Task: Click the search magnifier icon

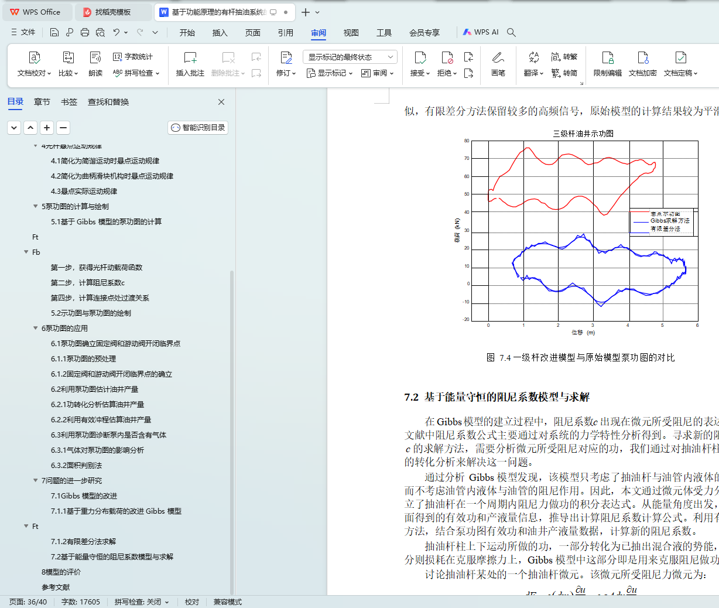Action: [511, 32]
